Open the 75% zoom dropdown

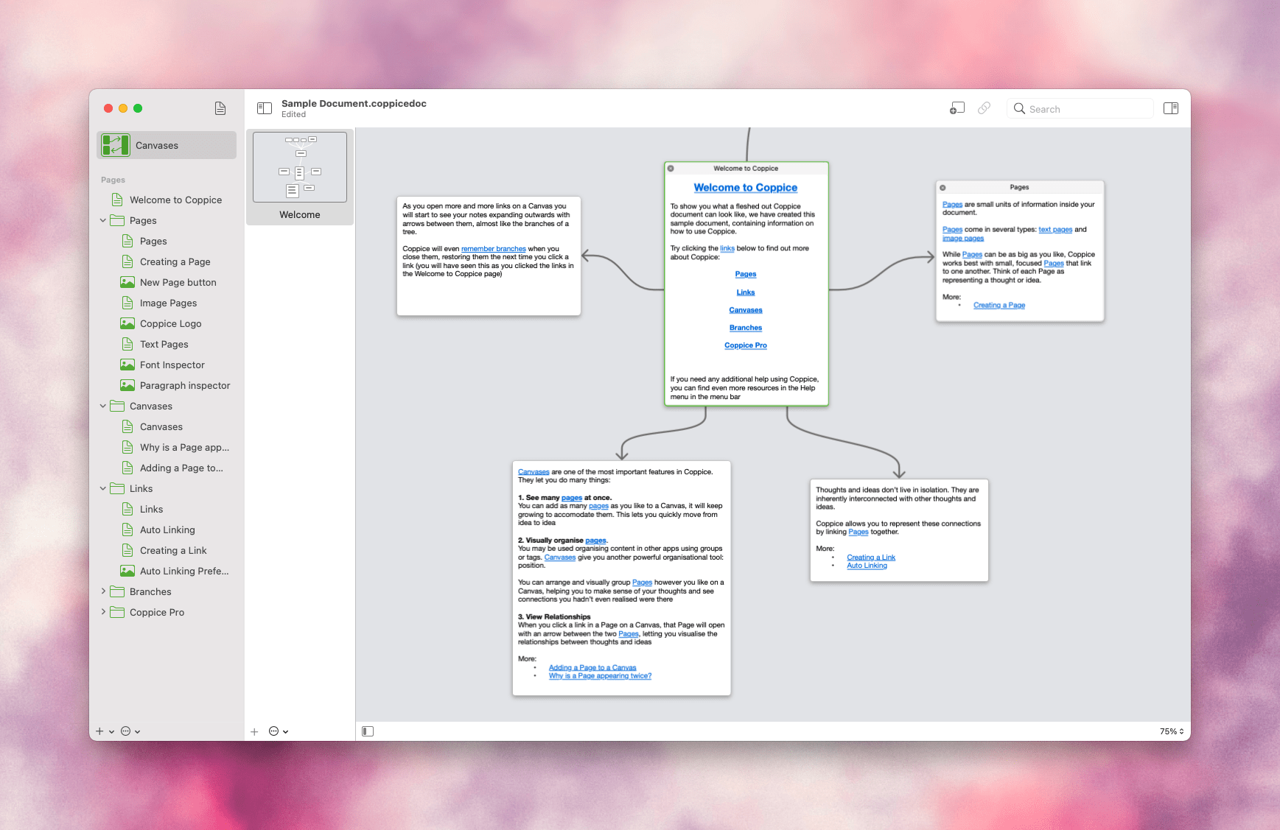pyautogui.click(x=1172, y=731)
